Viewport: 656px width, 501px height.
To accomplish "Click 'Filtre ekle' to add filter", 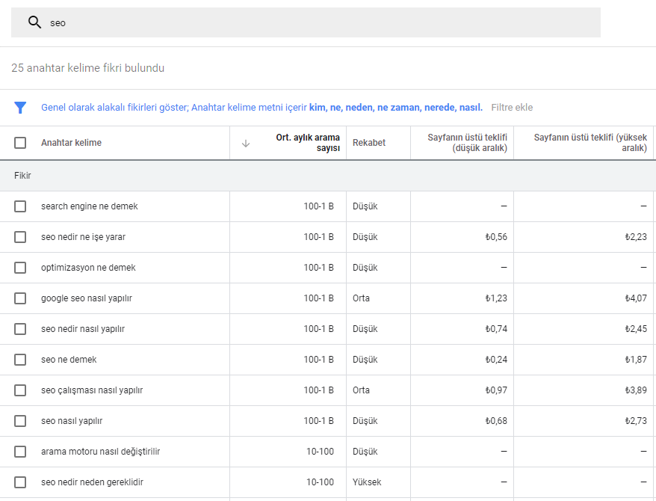I will [x=512, y=108].
